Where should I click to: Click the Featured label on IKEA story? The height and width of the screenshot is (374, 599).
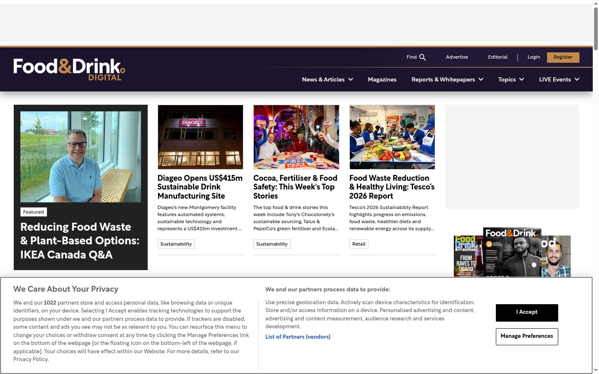point(34,212)
